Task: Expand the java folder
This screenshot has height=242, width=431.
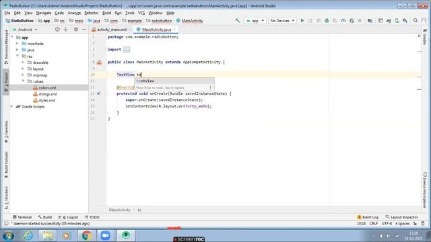Action: [x=18, y=50]
